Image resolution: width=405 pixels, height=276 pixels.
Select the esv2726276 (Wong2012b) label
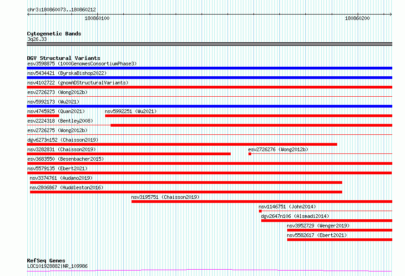[278, 149]
